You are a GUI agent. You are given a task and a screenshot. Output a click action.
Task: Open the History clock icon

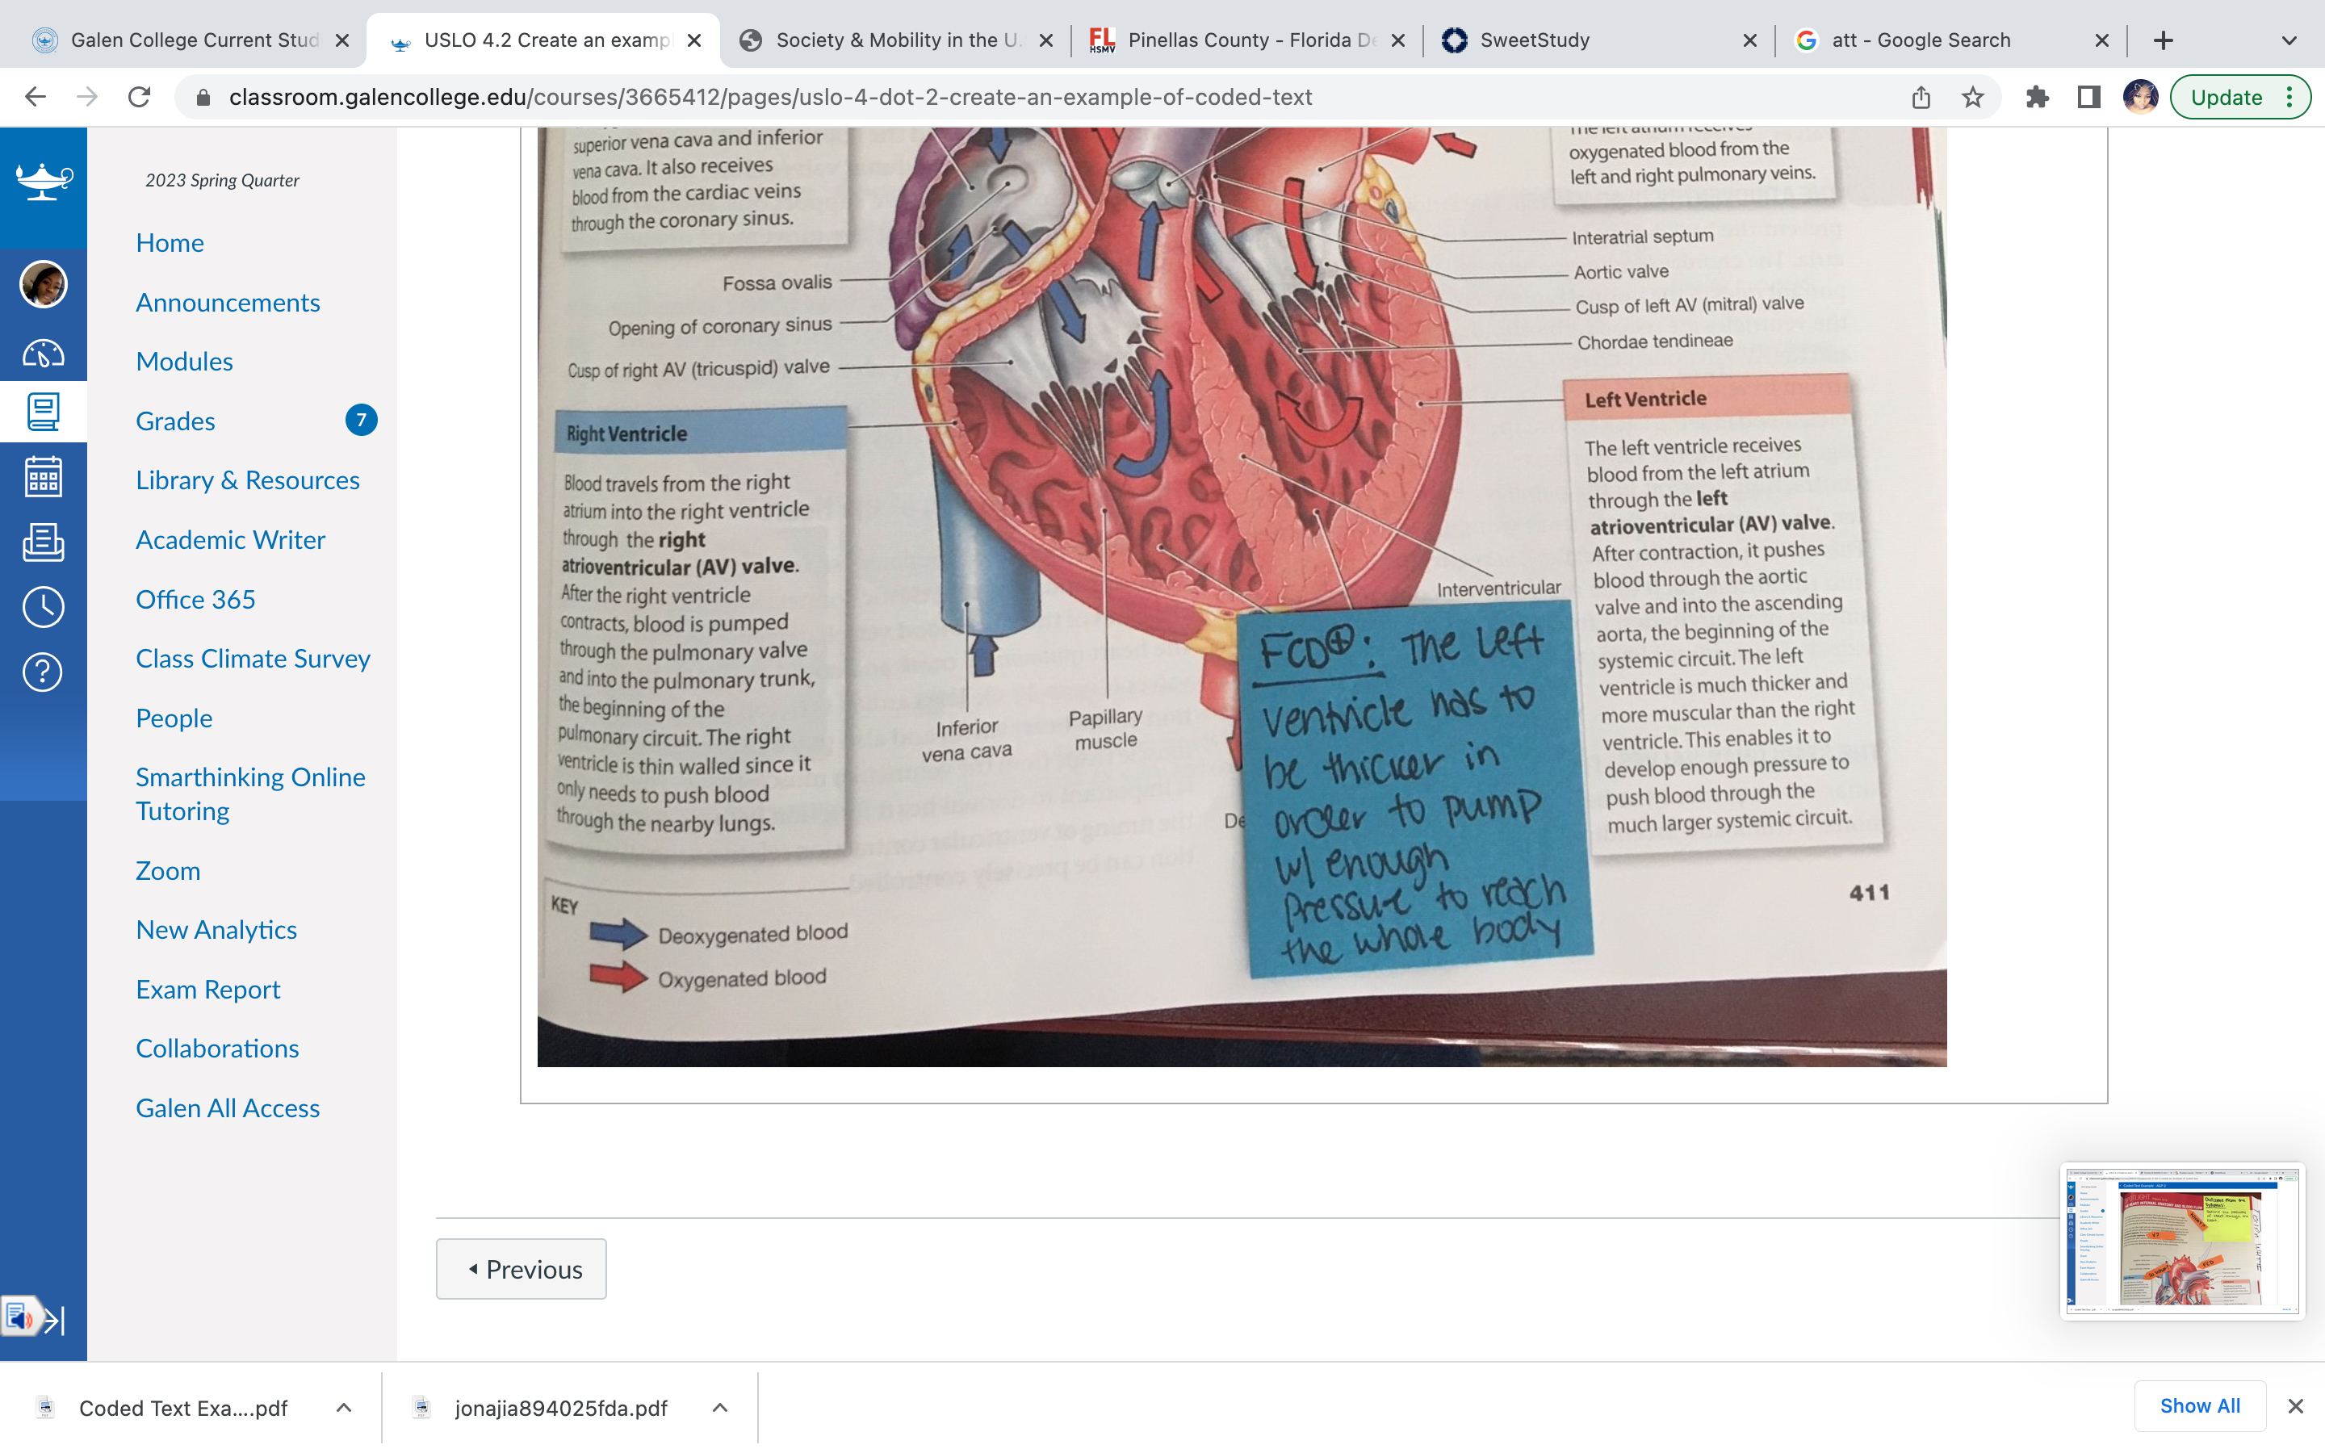pyautogui.click(x=44, y=607)
